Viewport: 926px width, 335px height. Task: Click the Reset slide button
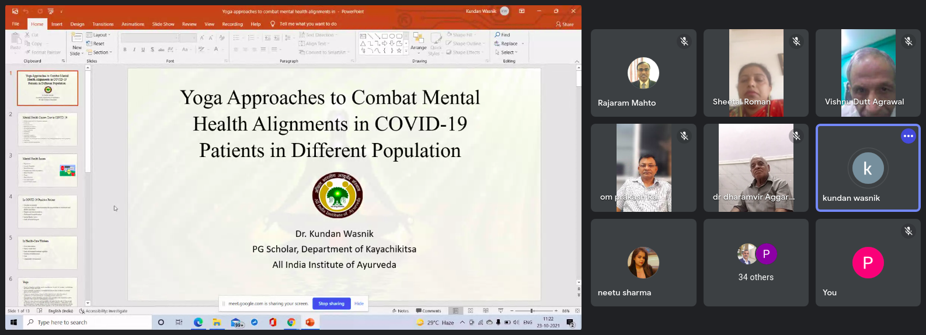96,44
